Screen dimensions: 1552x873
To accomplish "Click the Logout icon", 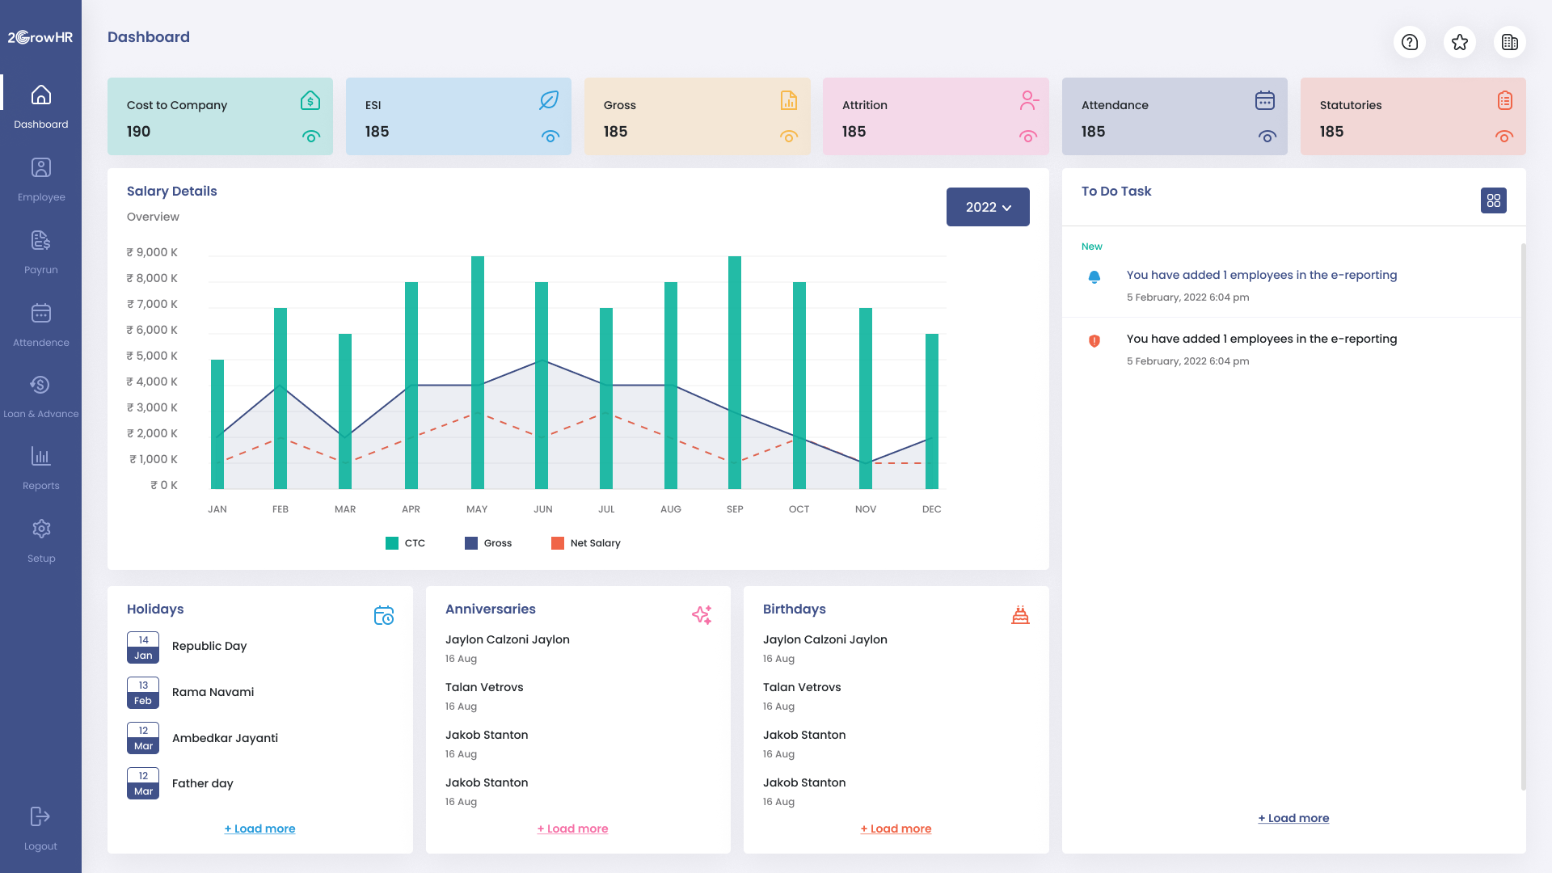I will pos(40,816).
